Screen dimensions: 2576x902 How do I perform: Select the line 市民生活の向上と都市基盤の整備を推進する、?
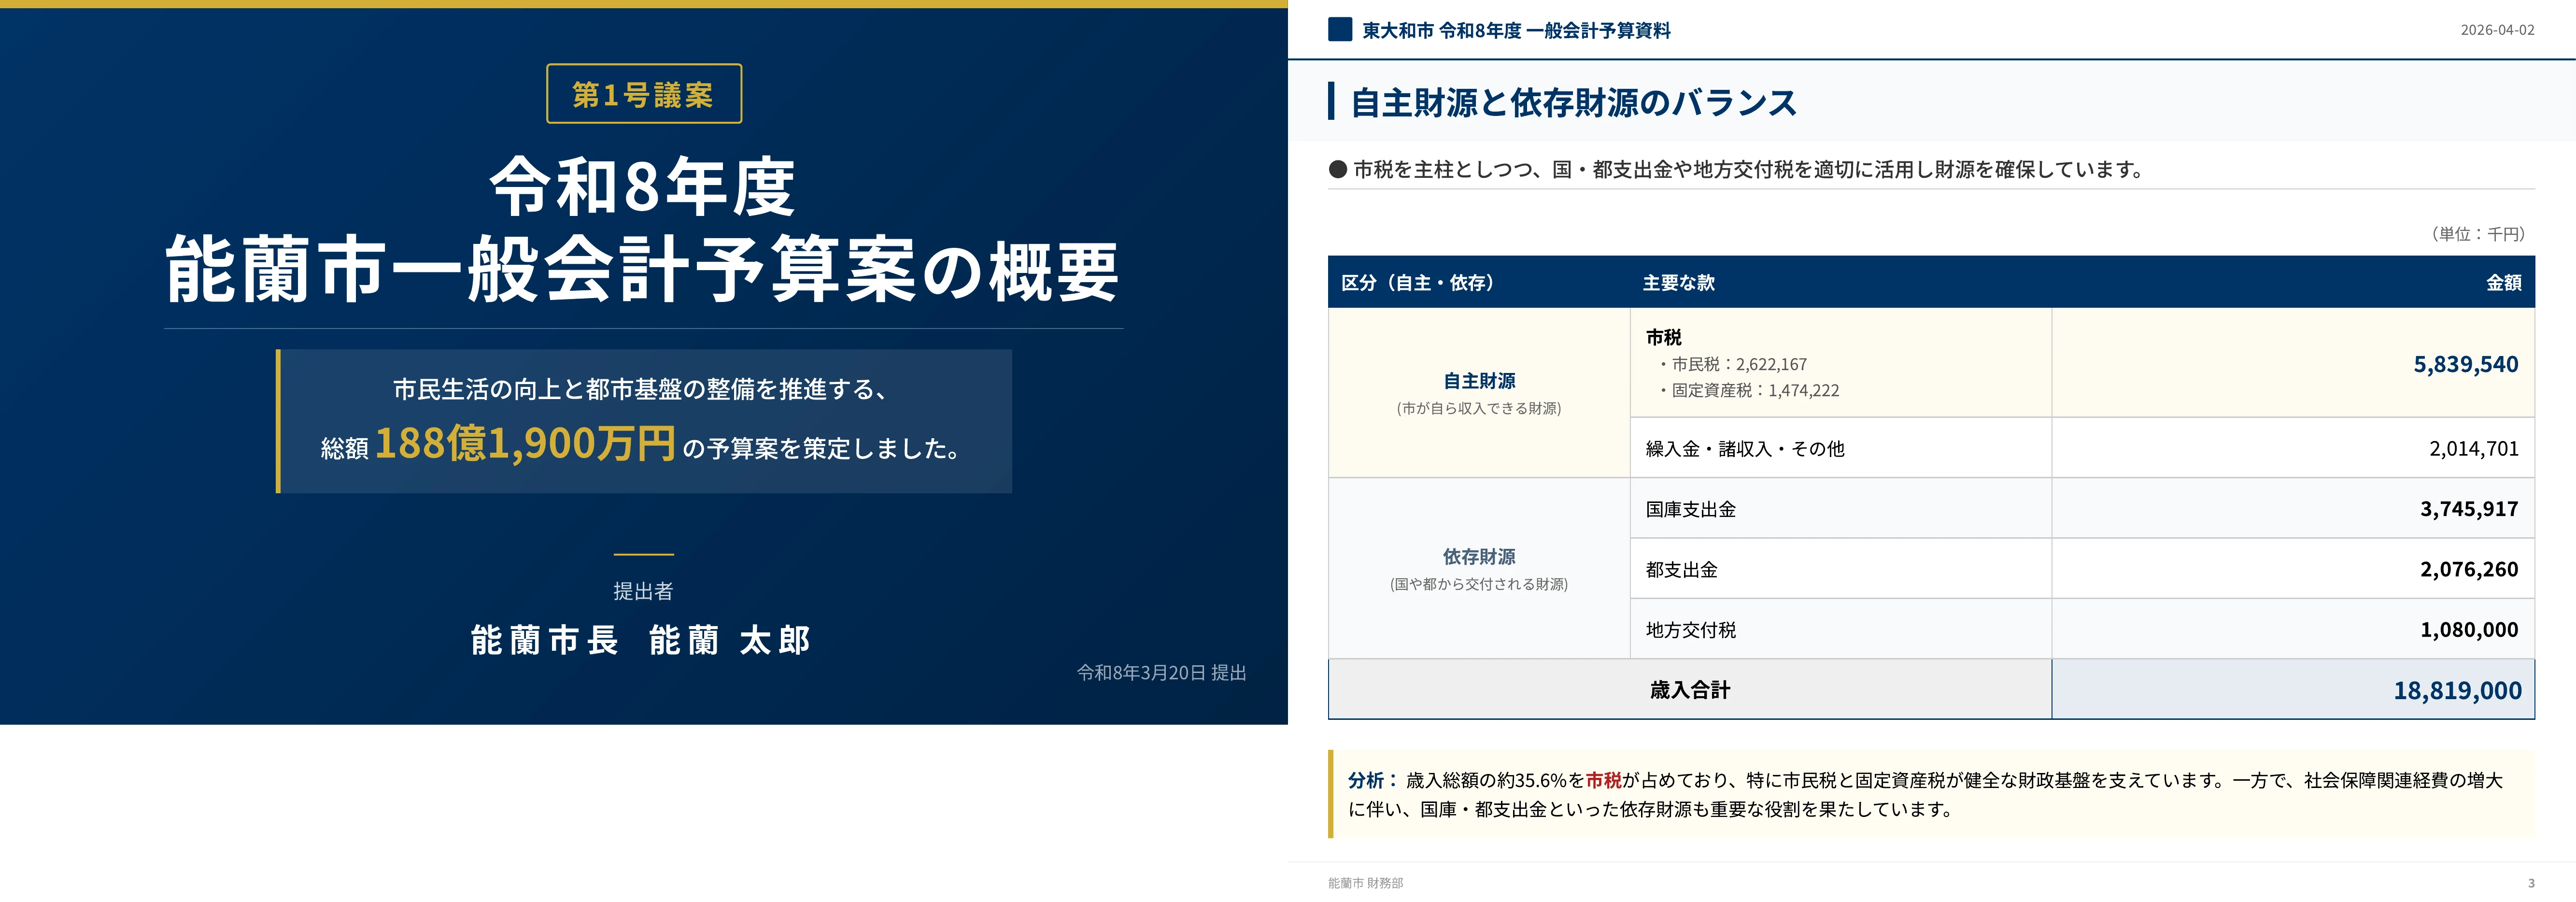click(x=643, y=389)
